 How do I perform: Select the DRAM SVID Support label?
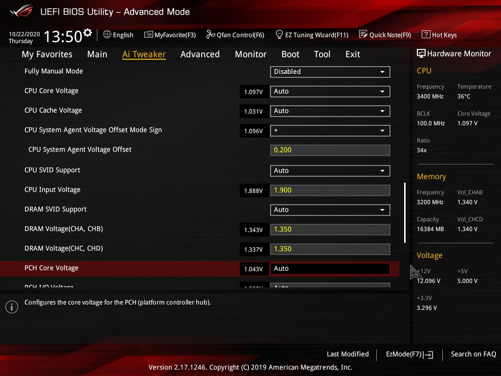(55, 209)
